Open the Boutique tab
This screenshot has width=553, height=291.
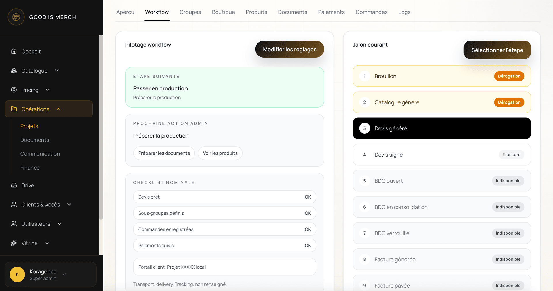(x=223, y=12)
